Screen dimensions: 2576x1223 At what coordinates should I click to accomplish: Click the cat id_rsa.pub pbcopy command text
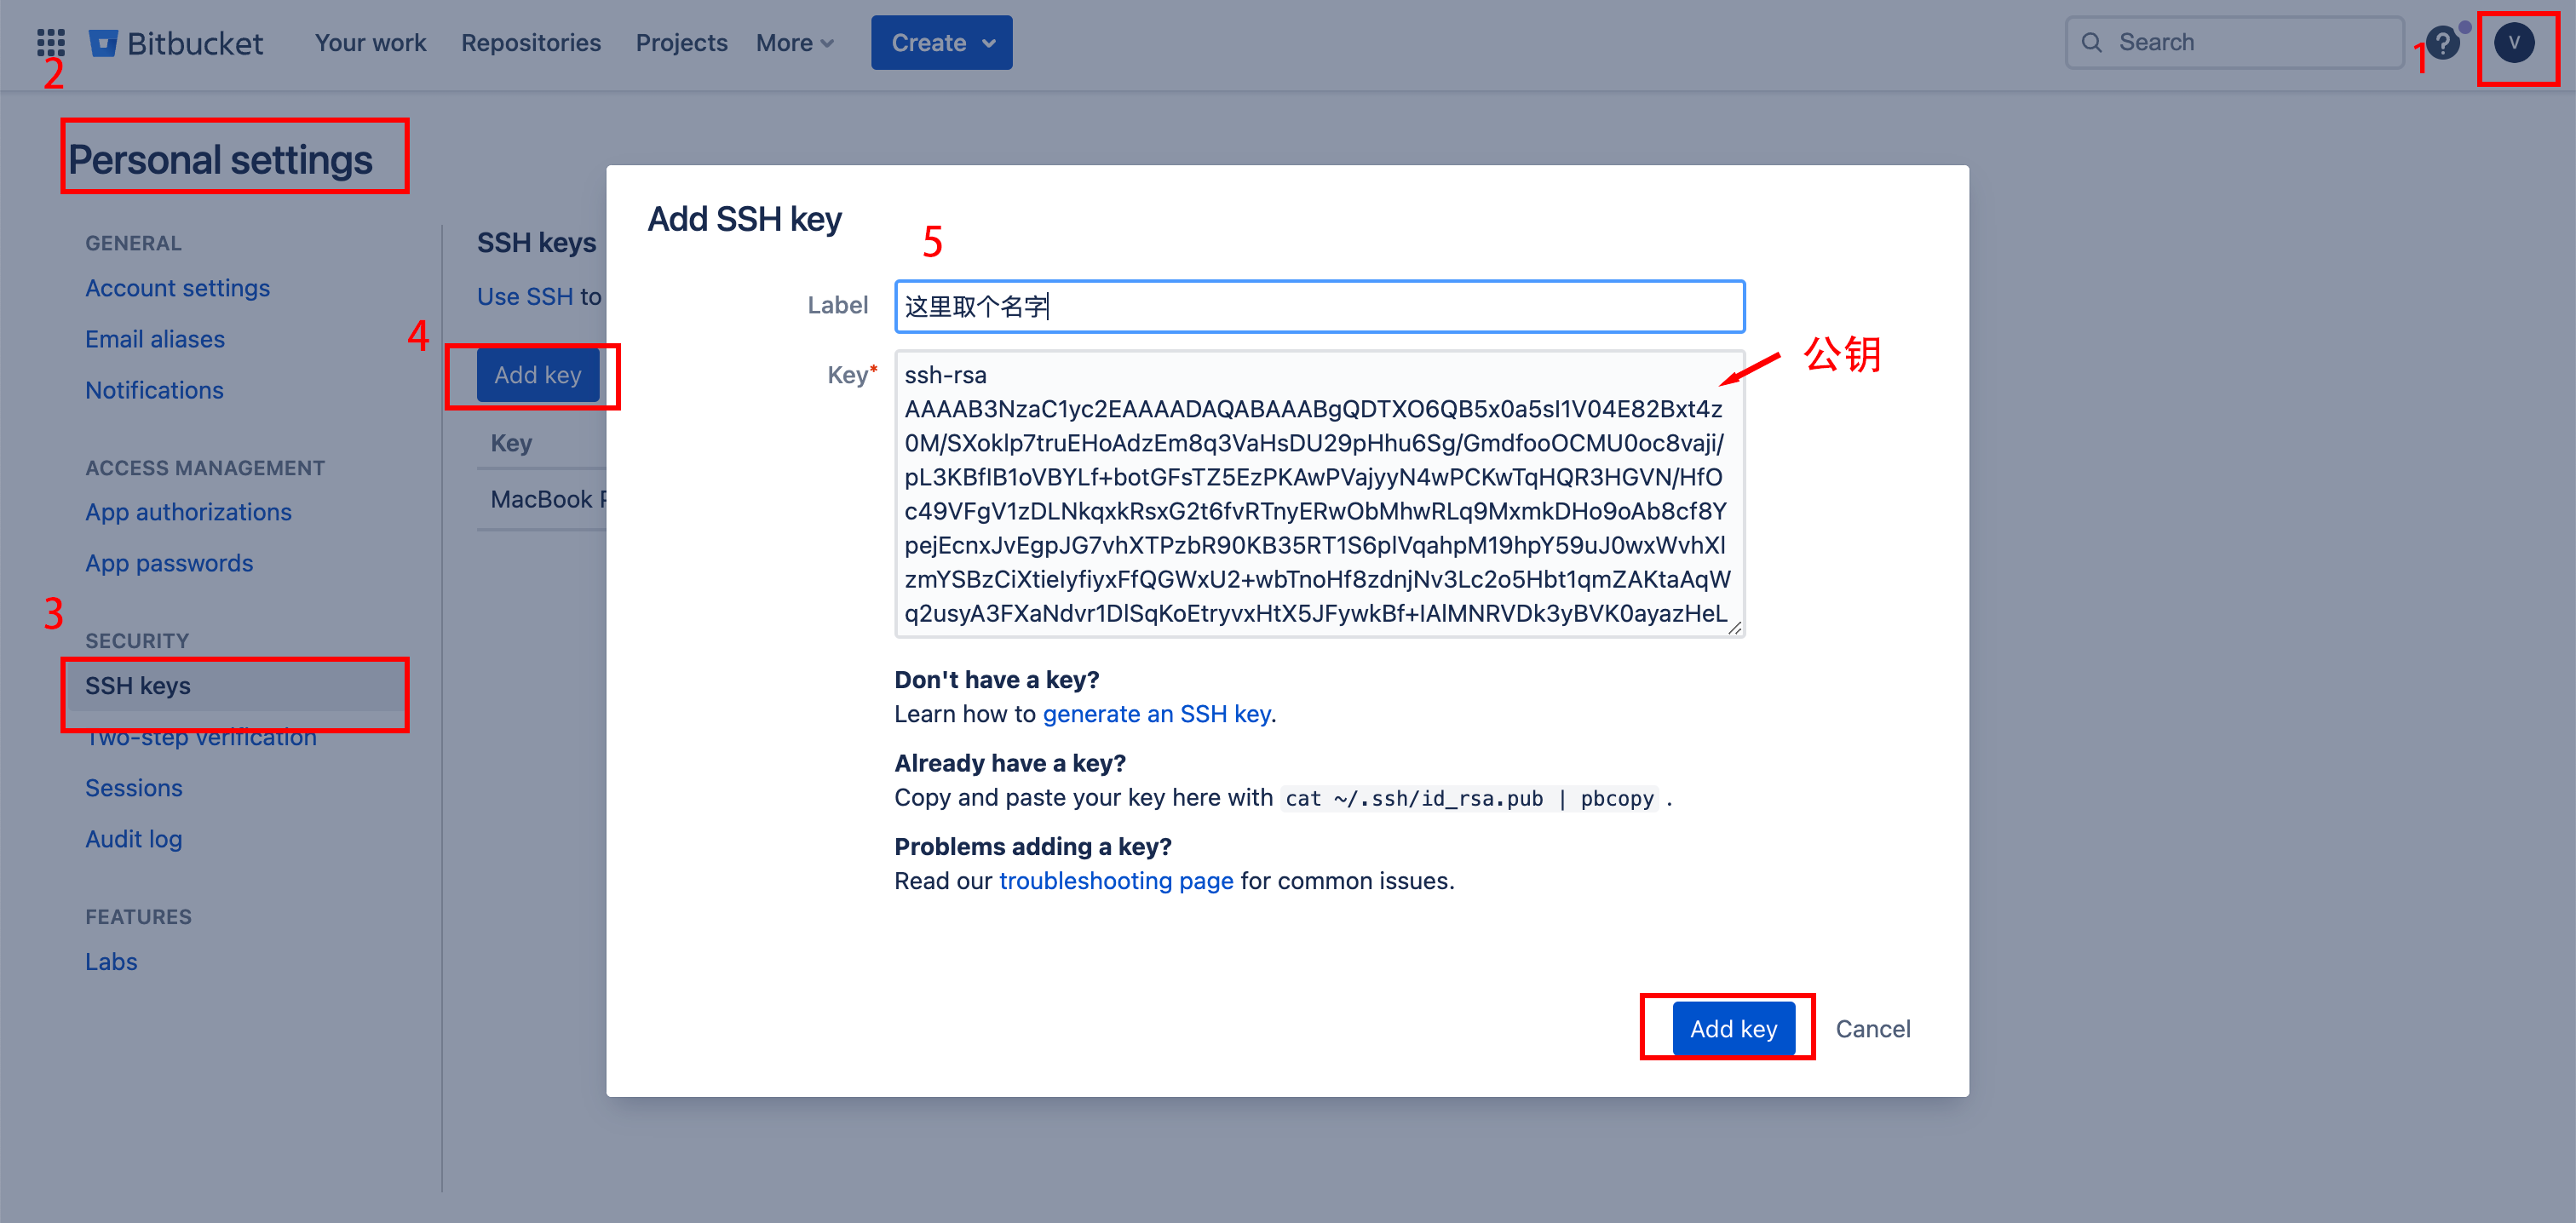[x=1469, y=799]
